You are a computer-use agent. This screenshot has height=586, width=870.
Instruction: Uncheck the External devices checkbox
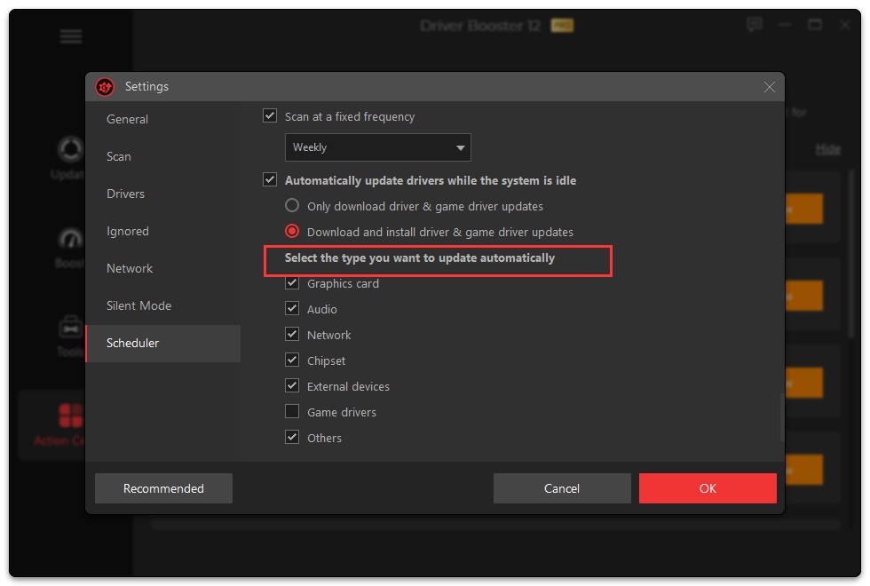292,385
